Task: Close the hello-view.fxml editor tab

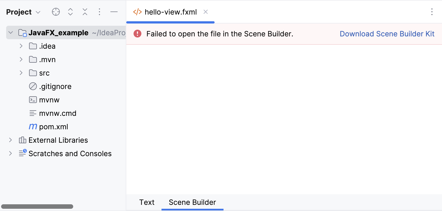Action: tap(206, 12)
